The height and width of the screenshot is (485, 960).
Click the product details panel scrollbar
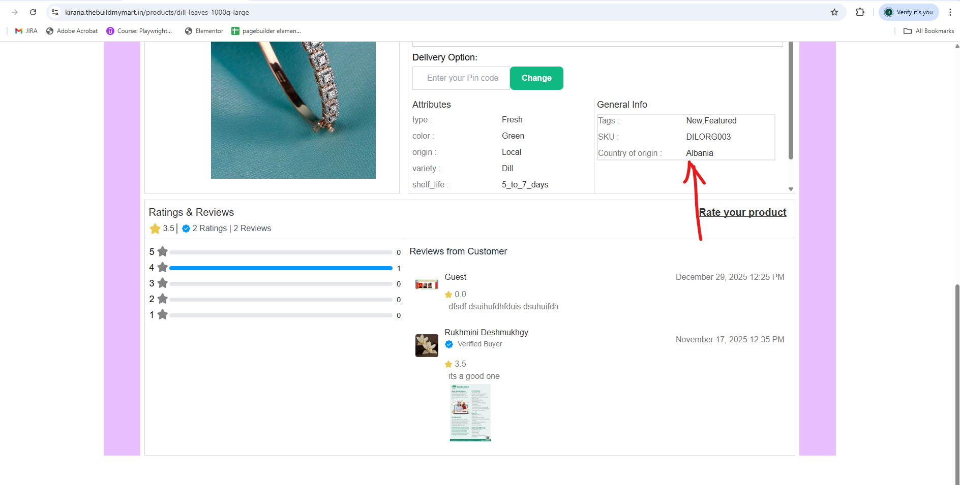791,101
